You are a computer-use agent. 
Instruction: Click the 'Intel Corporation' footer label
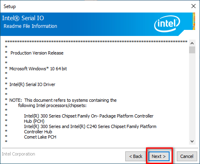click(18, 154)
